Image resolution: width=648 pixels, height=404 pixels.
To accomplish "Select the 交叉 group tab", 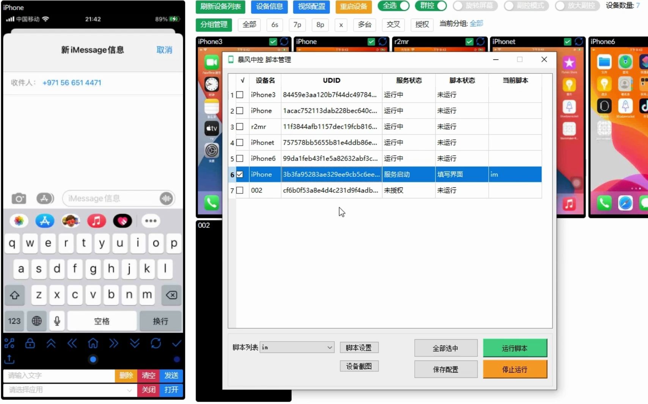I will tap(393, 25).
